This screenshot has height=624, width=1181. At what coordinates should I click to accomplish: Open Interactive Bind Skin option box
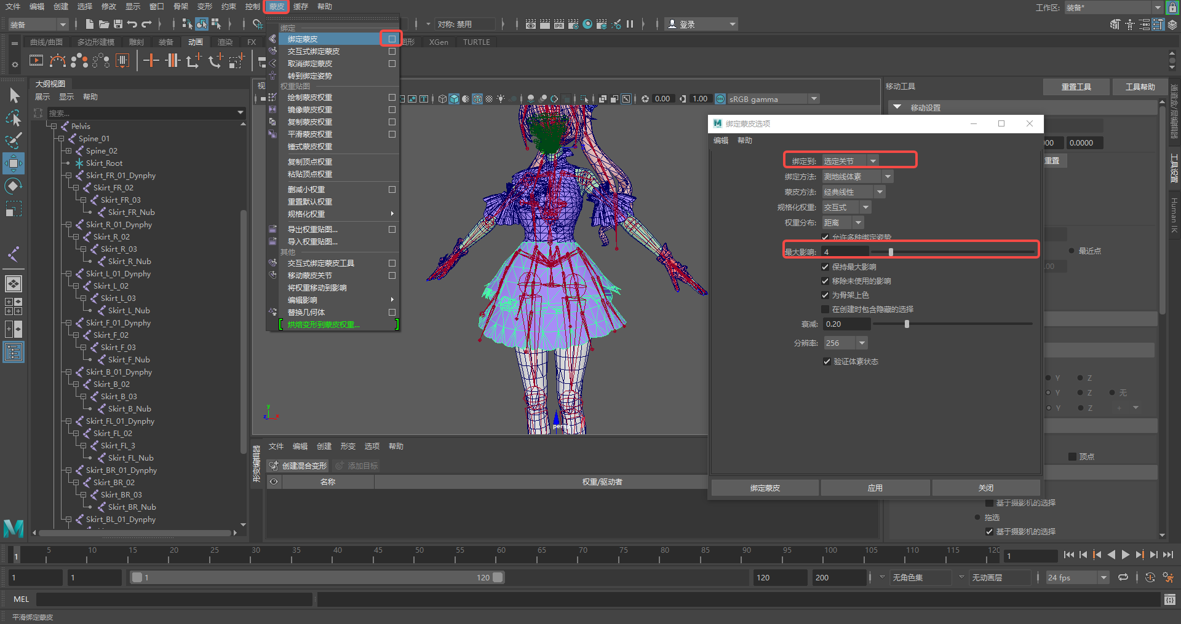pos(392,51)
